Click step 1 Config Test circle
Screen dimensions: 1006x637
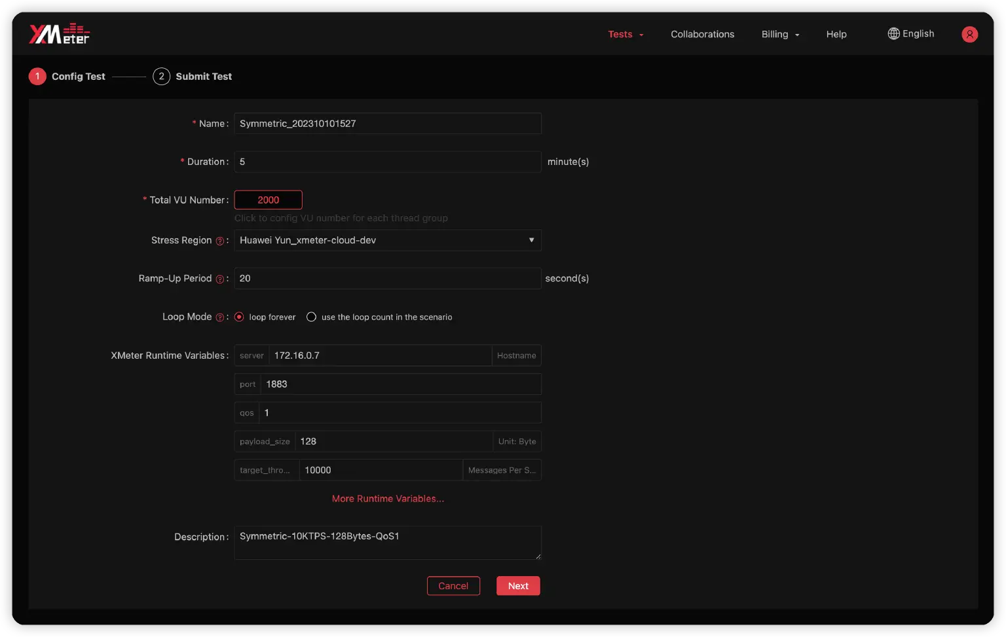(x=37, y=77)
